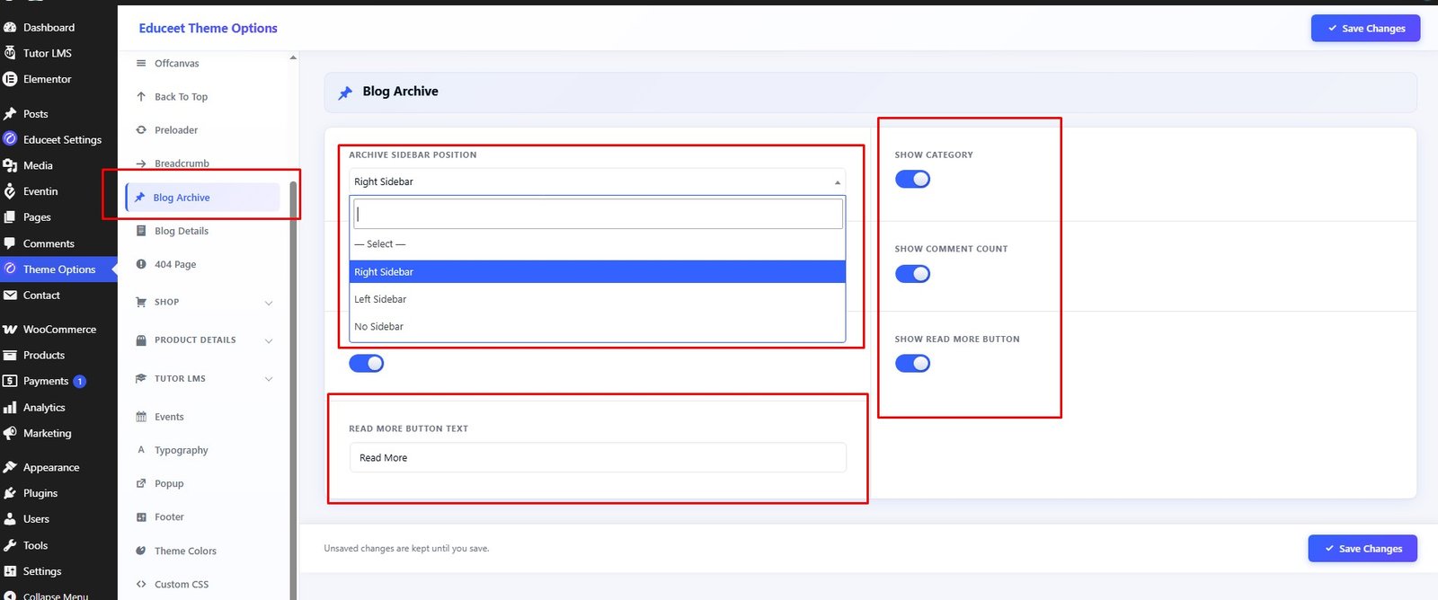The image size is (1438, 600).
Task: Click the Dashboard gauge icon
Action: [x=10, y=27]
